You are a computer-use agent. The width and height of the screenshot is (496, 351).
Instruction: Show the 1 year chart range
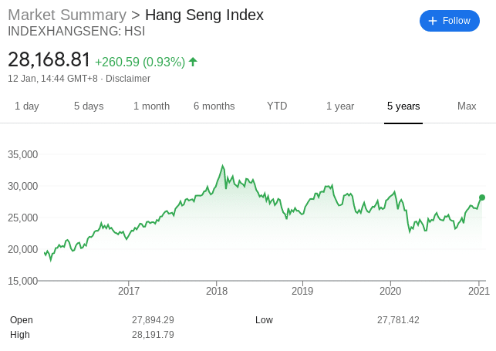click(x=340, y=106)
